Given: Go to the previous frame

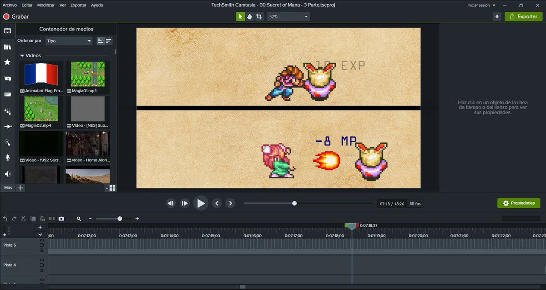Looking at the screenshot, I should [171, 203].
